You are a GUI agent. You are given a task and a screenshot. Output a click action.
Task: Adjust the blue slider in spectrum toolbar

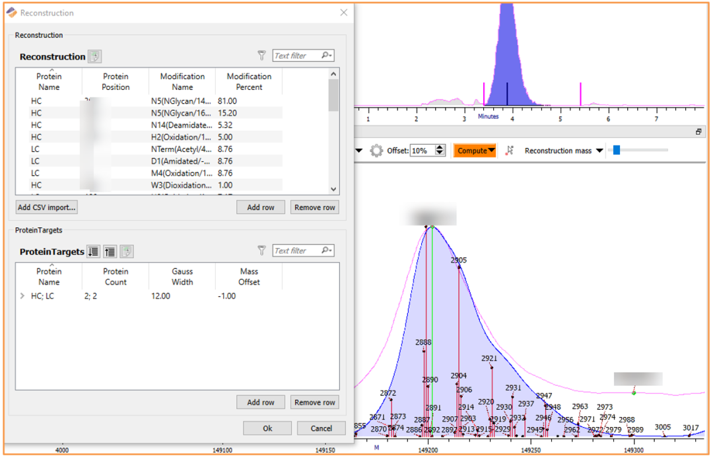[x=617, y=150]
